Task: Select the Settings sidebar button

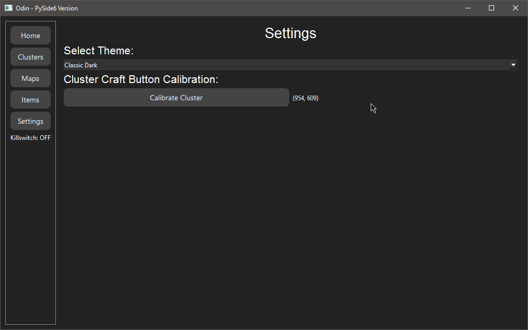Action: [30, 121]
